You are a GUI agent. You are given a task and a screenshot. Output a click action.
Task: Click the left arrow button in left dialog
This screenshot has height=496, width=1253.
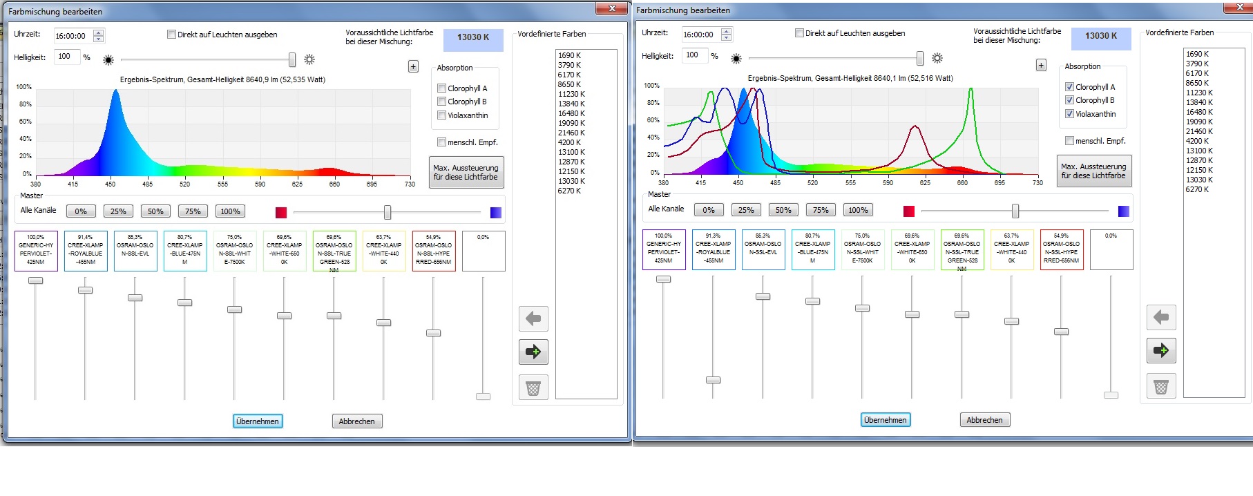533,318
